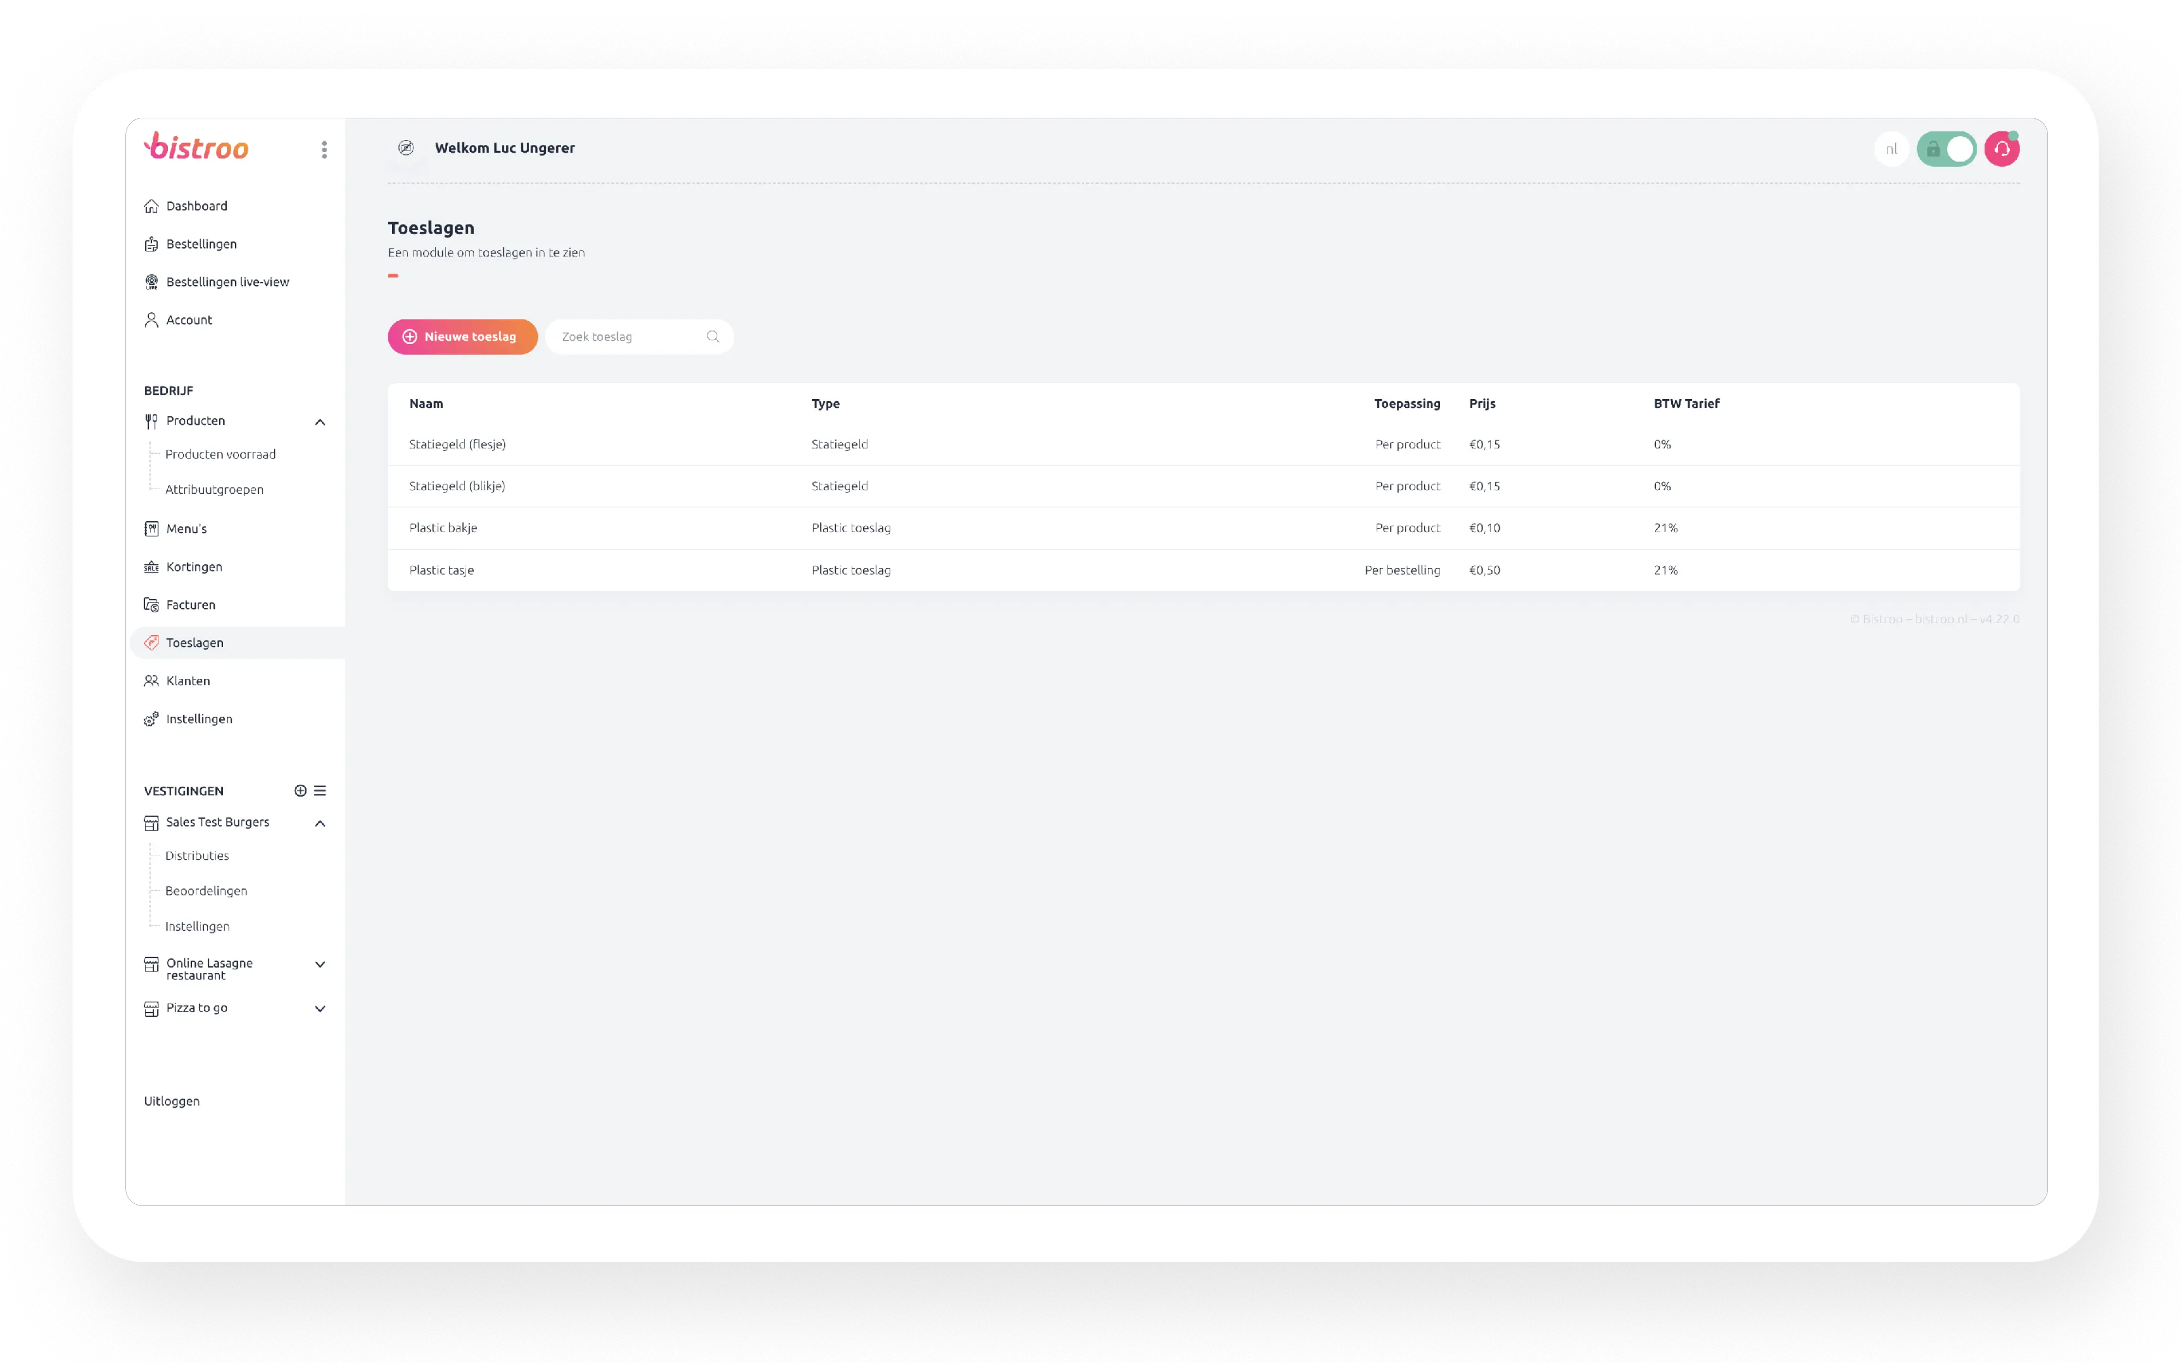Toggle Sales Test Burgers location expanded
2181x1363 pixels.
[322, 821]
